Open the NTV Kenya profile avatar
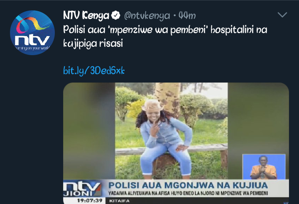Viewport: 299px width, 204px height. (x=32, y=33)
